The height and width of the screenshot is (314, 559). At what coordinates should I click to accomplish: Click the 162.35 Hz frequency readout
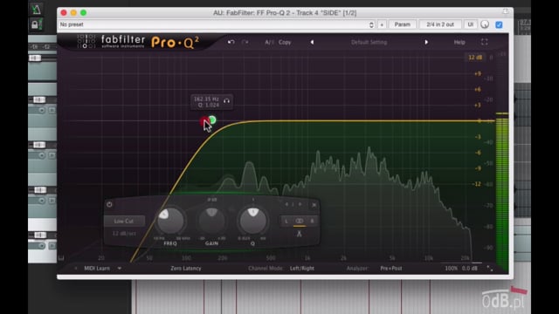point(206,99)
